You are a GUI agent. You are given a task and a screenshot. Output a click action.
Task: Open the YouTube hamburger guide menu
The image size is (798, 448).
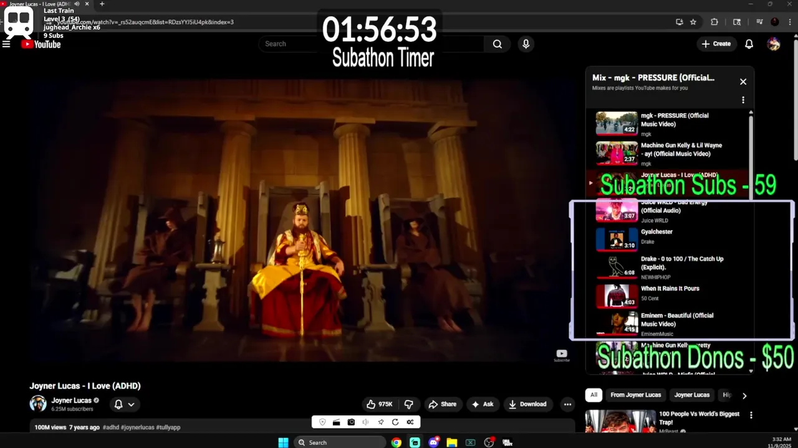tap(6, 44)
